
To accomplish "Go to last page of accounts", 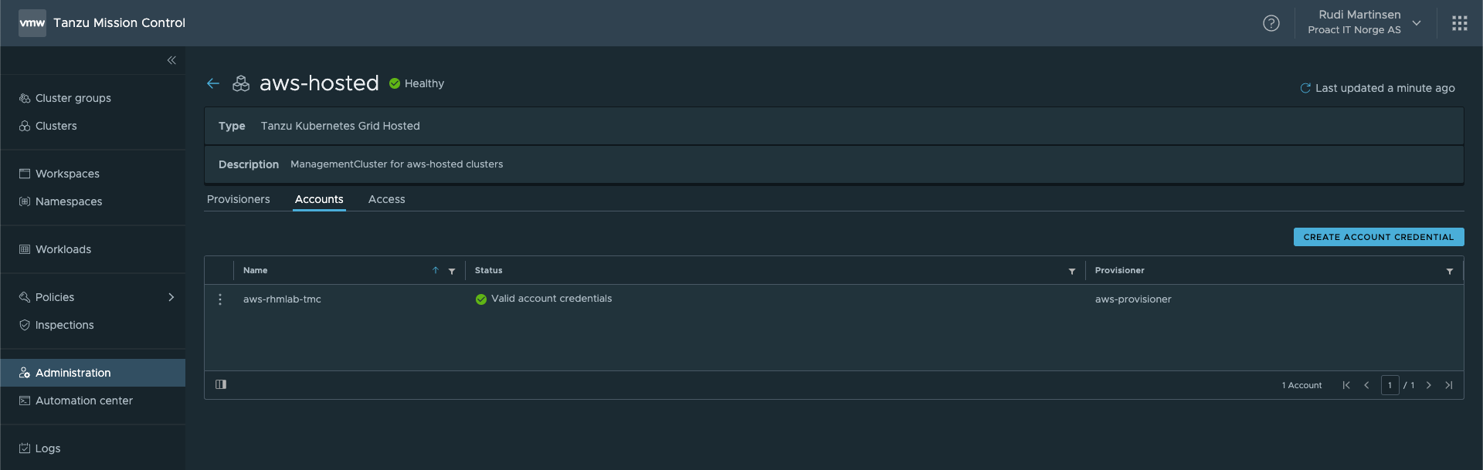I will [x=1449, y=385].
